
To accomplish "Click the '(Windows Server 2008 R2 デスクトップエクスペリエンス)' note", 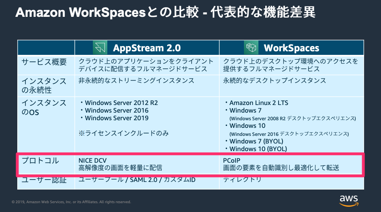I will pos(293,119).
